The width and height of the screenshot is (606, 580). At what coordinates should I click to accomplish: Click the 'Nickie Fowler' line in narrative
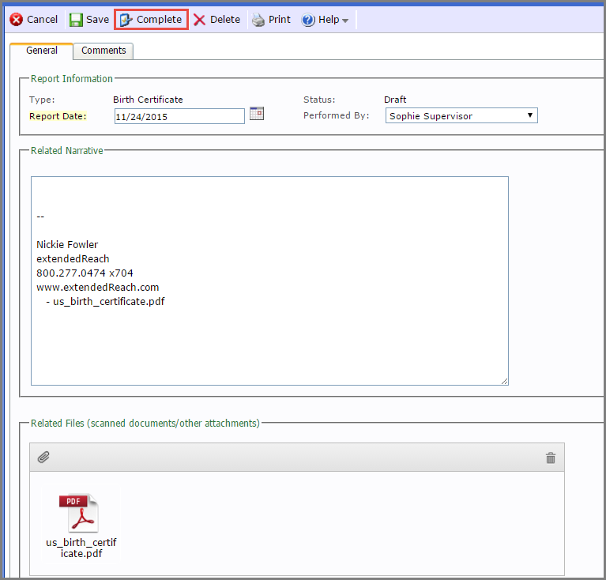click(x=67, y=245)
